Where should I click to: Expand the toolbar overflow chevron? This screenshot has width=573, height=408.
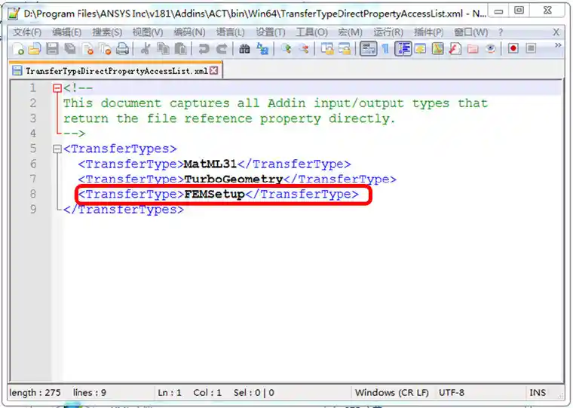click(558, 45)
